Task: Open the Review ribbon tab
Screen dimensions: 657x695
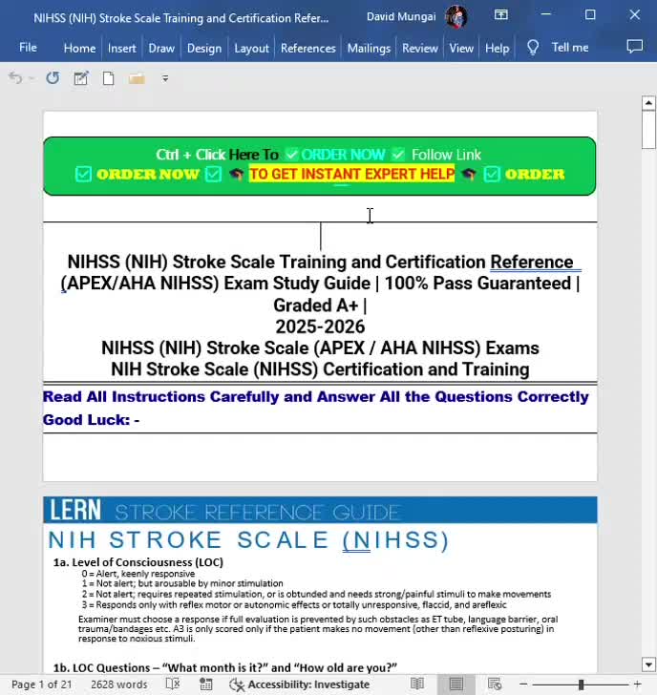Action: click(x=420, y=48)
